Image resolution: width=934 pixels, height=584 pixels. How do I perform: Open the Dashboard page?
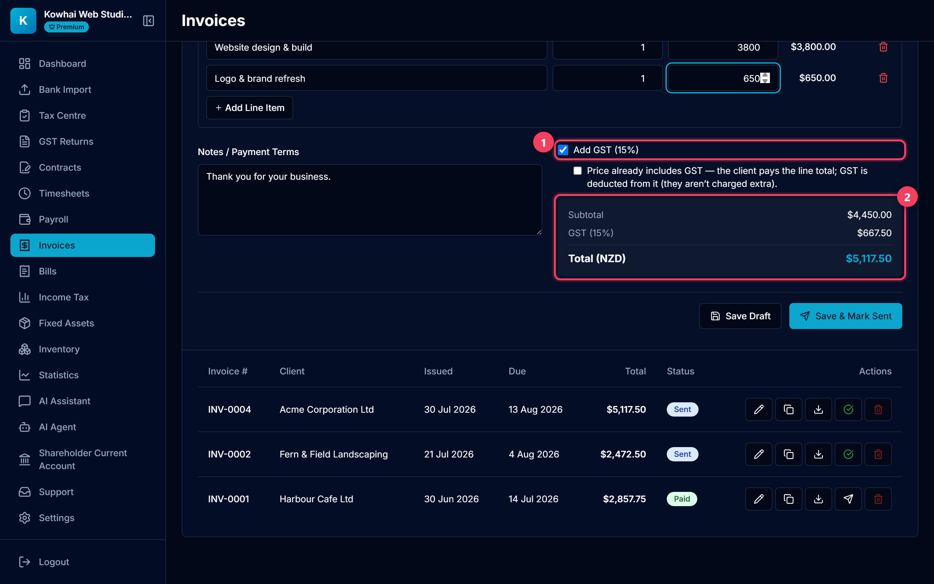click(83, 63)
